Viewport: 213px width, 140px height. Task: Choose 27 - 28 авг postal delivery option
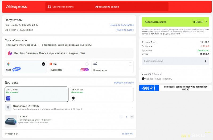click(36, 94)
